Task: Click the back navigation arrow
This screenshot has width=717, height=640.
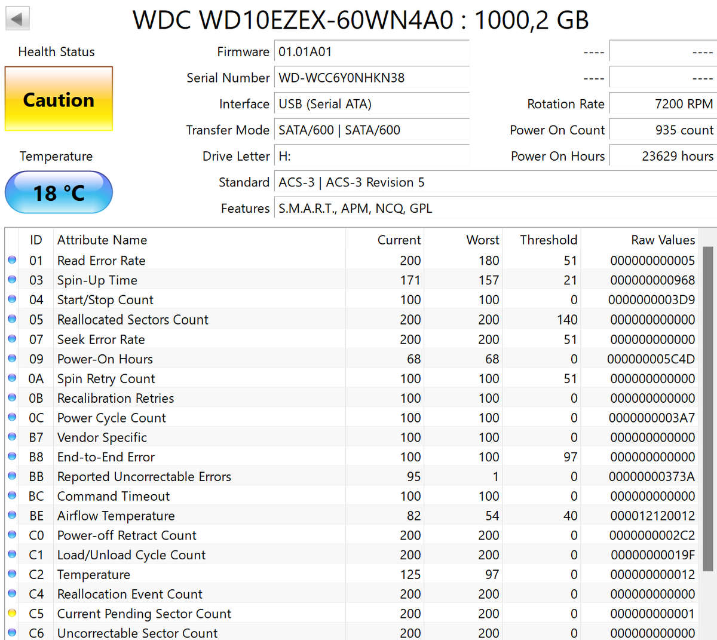Action: tap(17, 18)
